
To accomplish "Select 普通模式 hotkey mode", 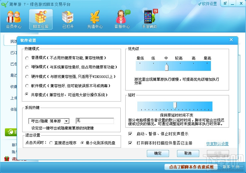I will pyautogui.click(x=27, y=58).
